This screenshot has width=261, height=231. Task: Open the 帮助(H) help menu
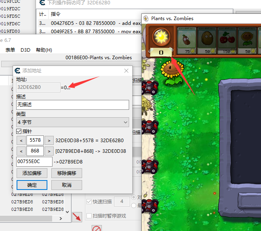44,50
